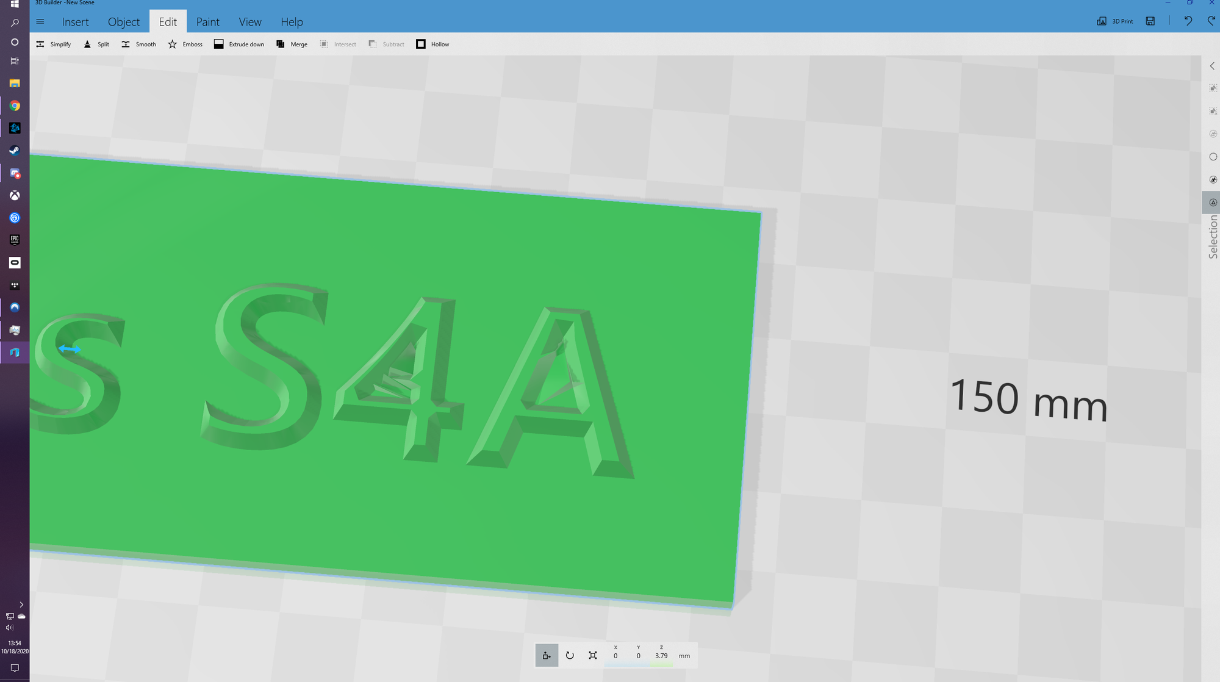Click the Z position field showing 3.79
The image size is (1220, 682).
click(661, 655)
